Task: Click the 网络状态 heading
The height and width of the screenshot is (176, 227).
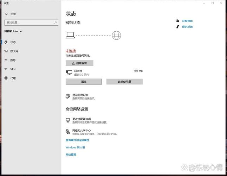Action: pyautogui.click(x=73, y=23)
